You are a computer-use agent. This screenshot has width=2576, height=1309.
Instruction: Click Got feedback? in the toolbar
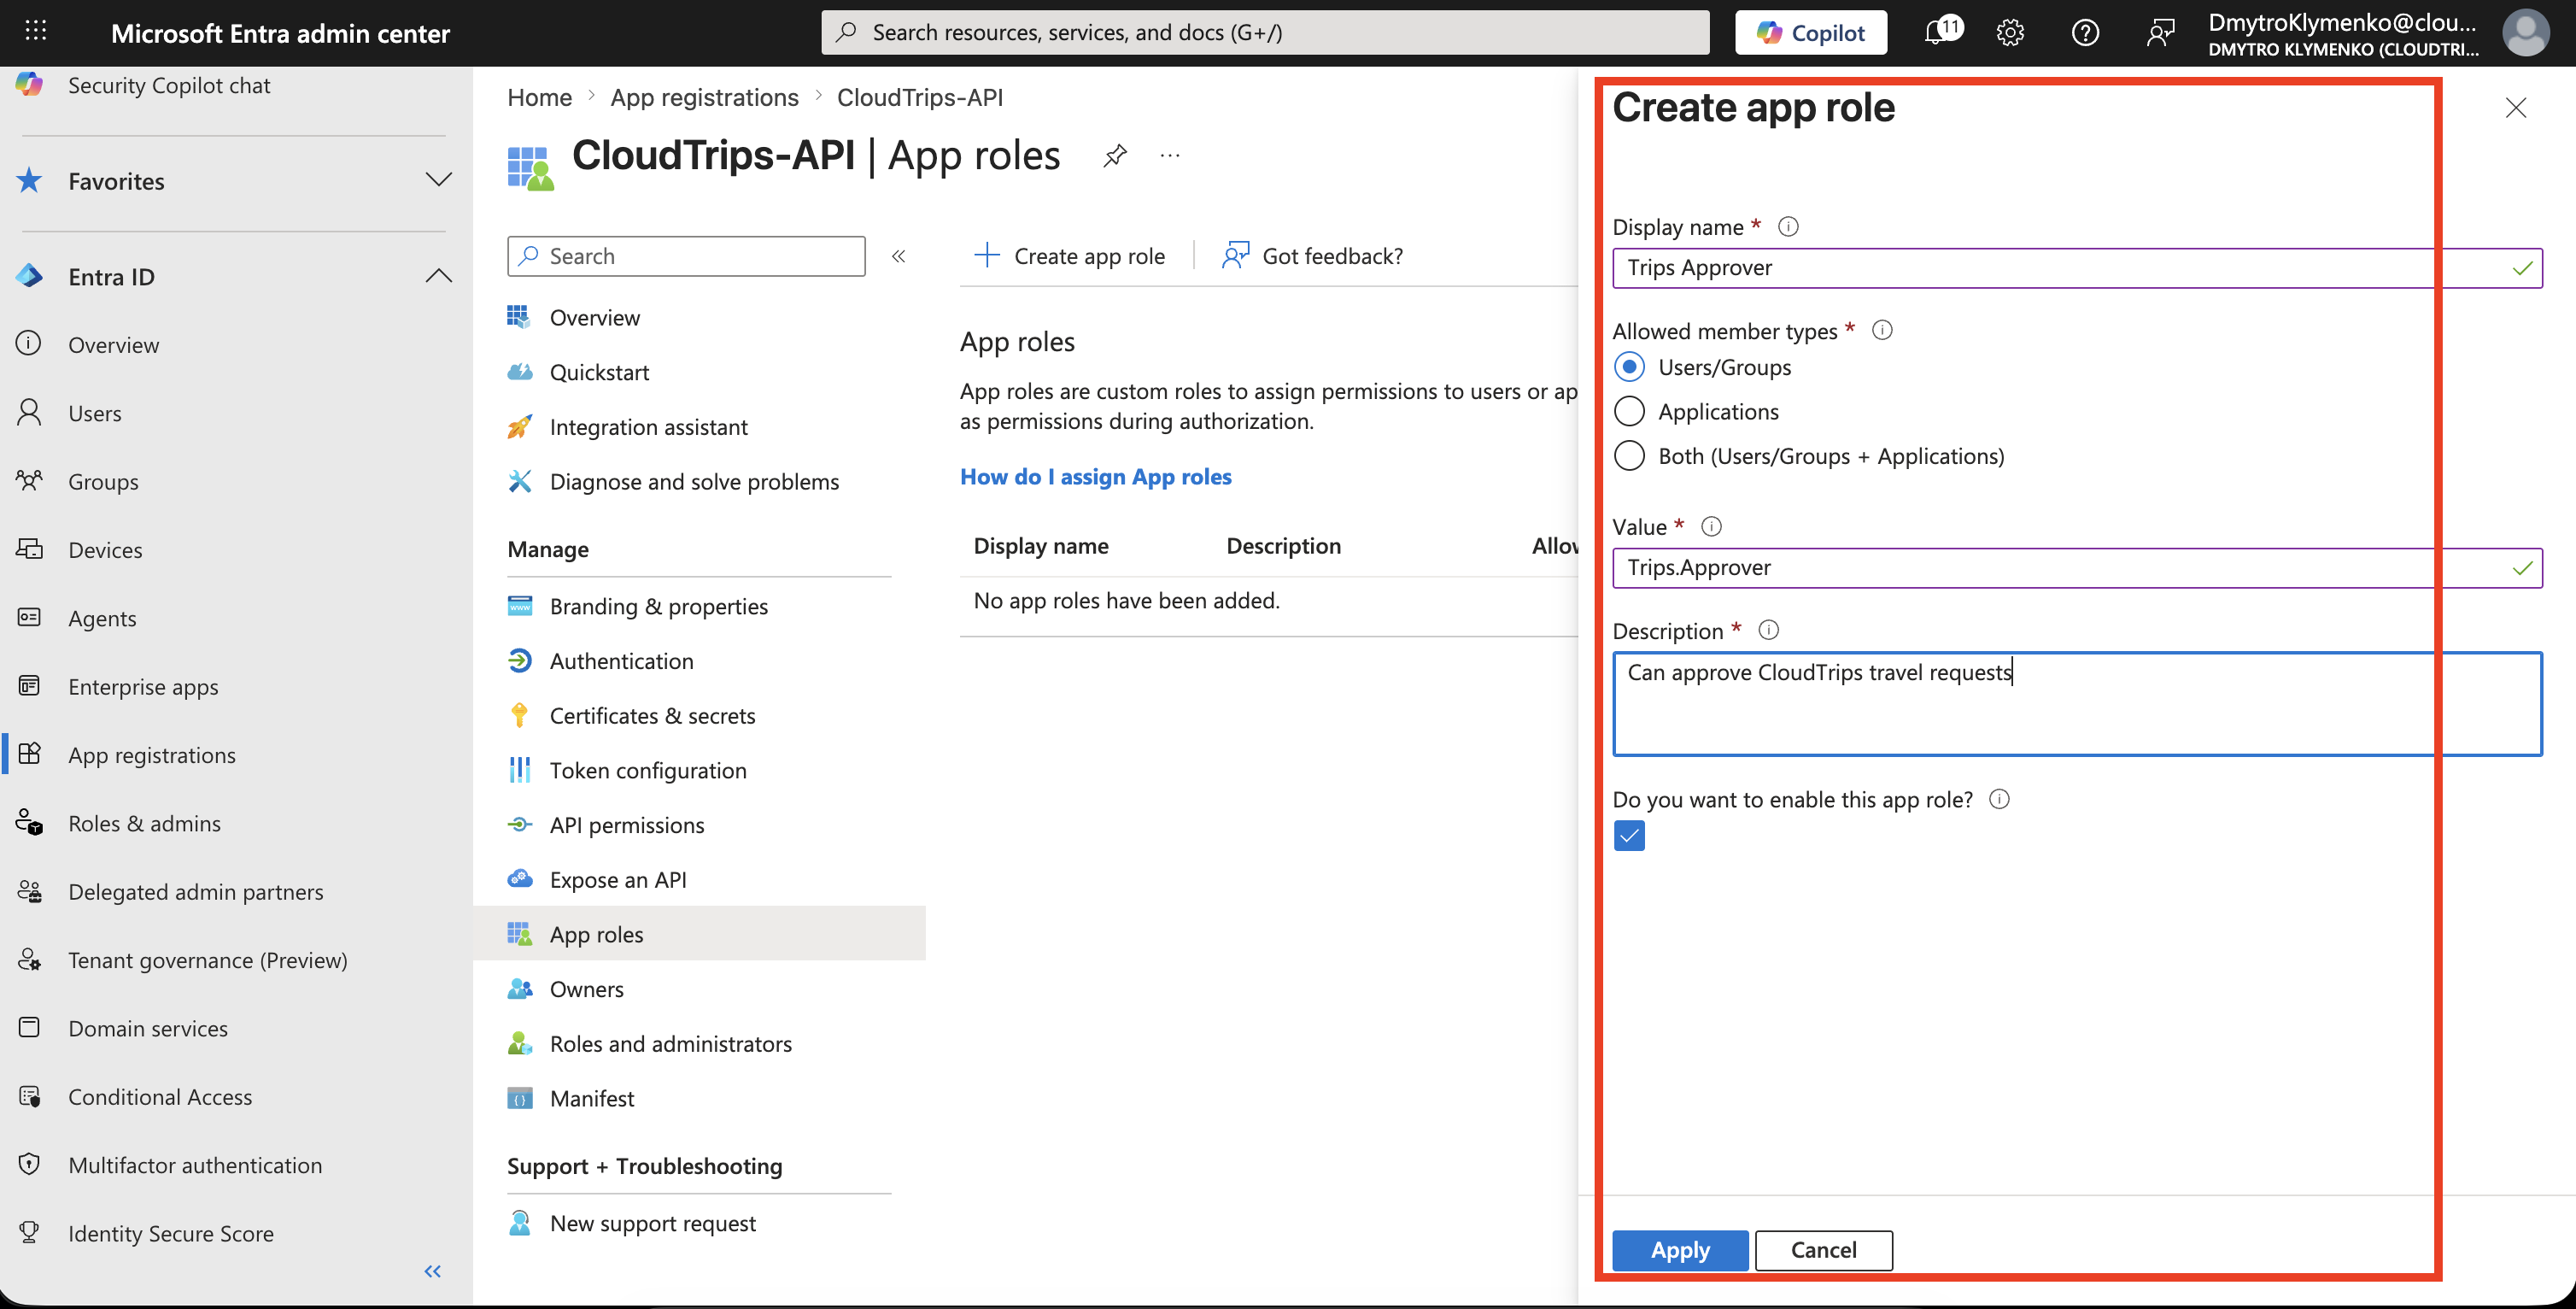[1312, 256]
